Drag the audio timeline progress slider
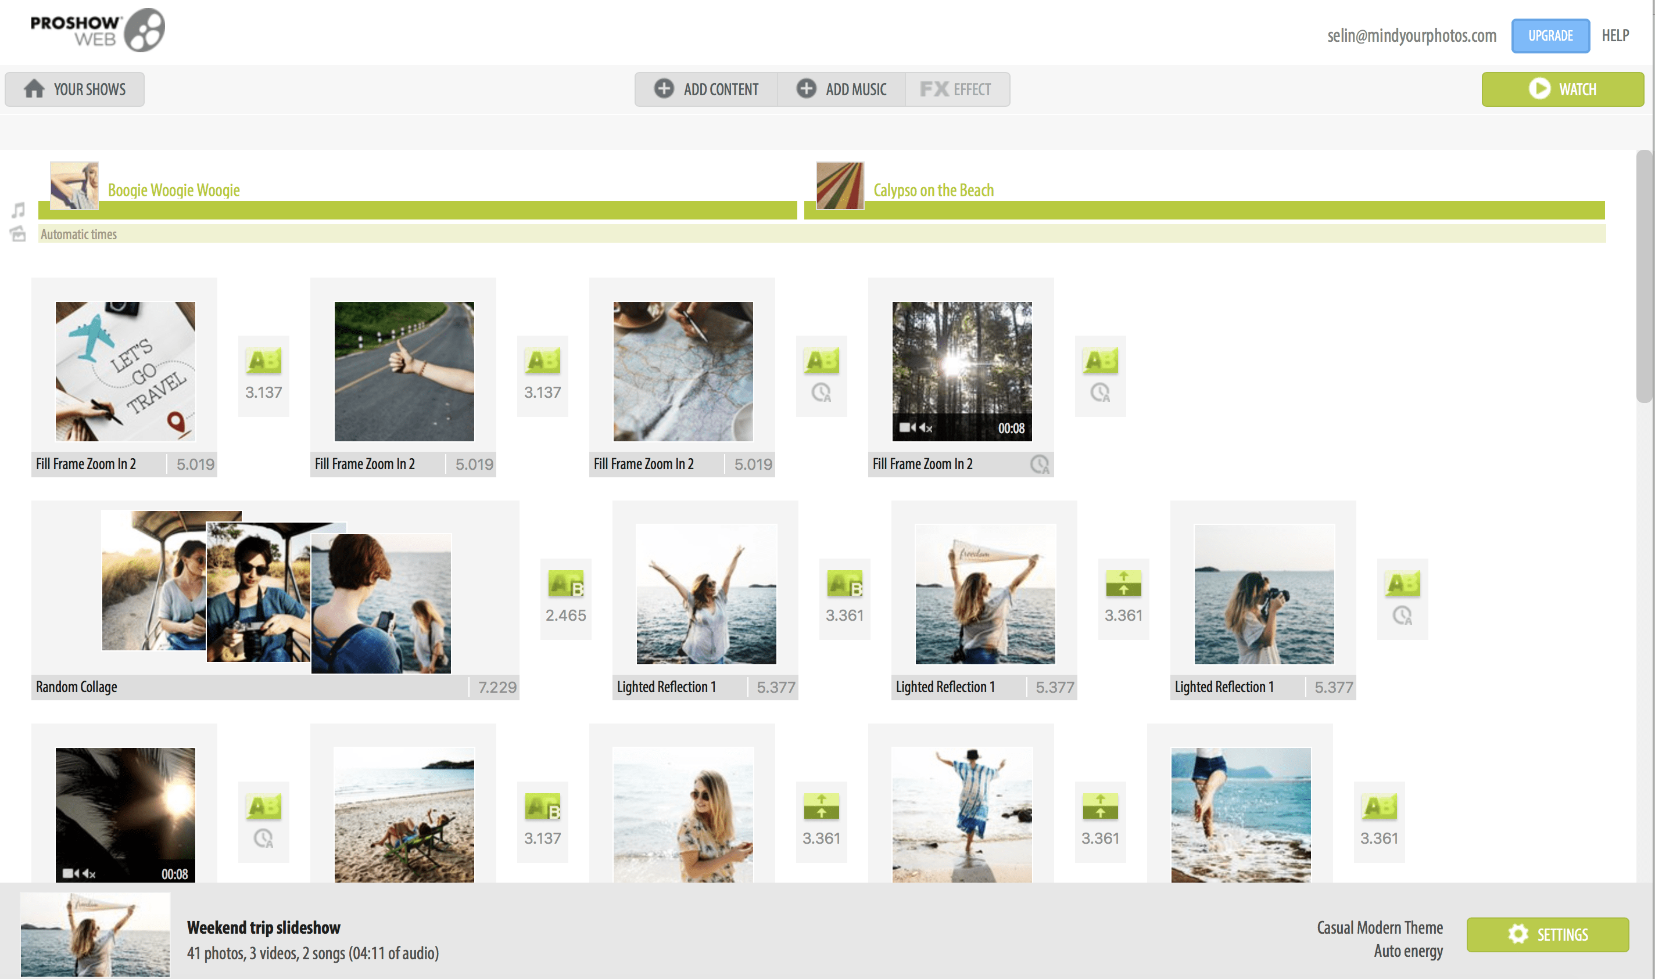Screen dimensions: 1655x979 click(x=801, y=208)
